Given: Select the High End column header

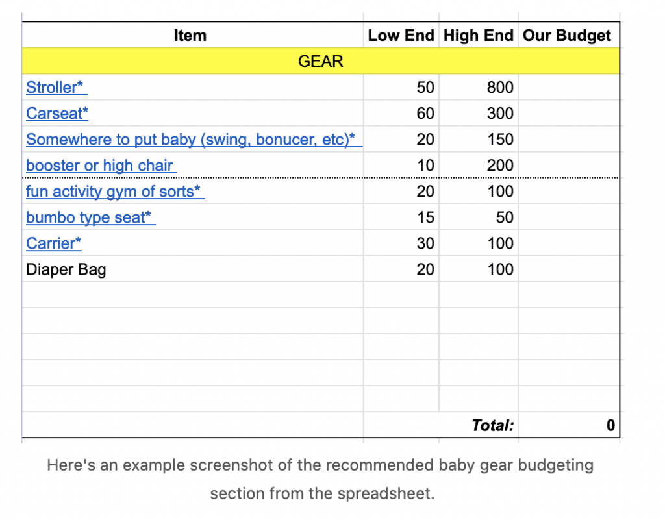Looking at the screenshot, I should point(479,35).
